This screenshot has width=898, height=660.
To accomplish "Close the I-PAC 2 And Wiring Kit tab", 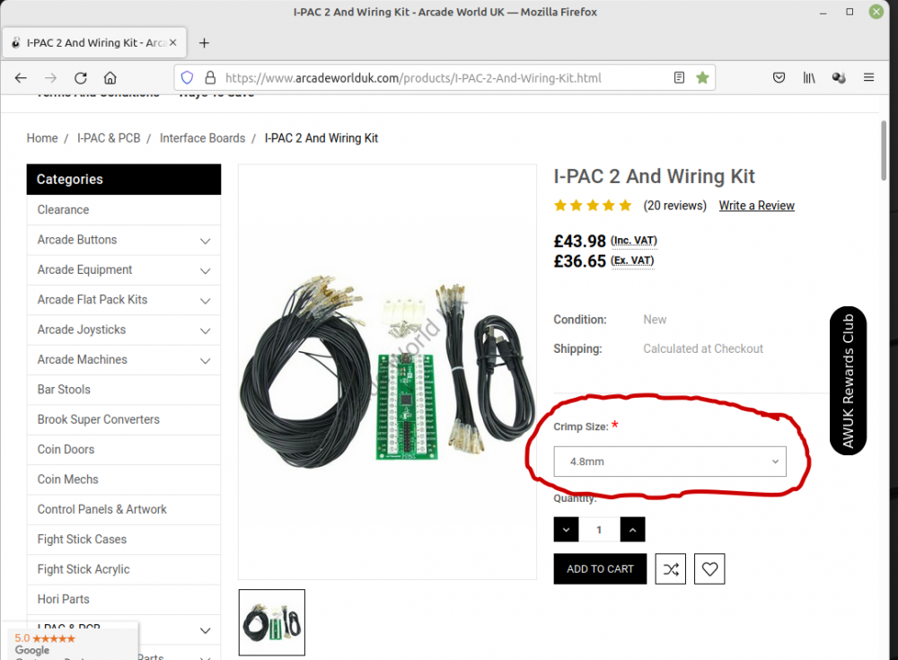I will point(173,42).
